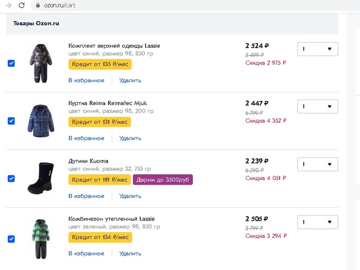
Task: Open quantity dropdown for Комплект верхней одежды
Action: 317,49
